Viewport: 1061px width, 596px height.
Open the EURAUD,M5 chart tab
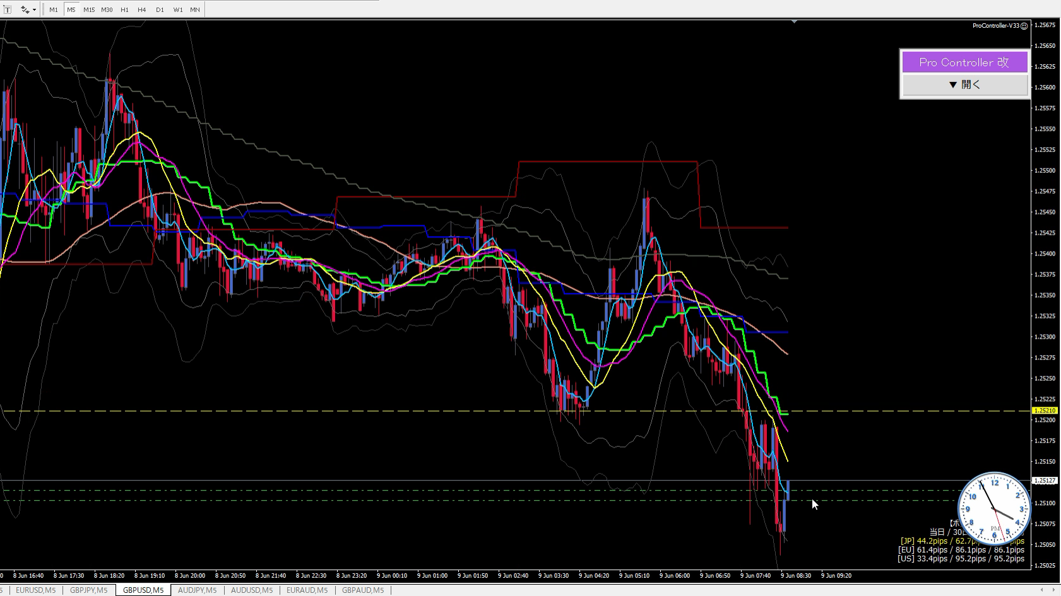(x=307, y=590)
